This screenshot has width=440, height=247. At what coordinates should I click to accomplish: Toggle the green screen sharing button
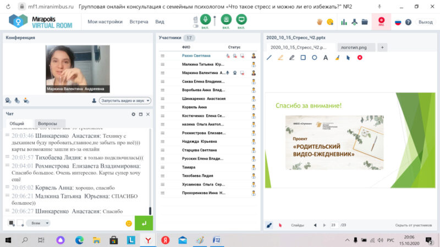(x=241, y=19)
